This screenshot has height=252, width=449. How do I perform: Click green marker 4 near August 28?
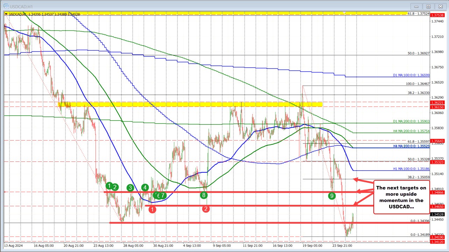145,187
